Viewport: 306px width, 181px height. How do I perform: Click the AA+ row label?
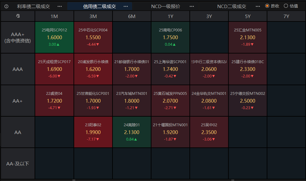point(18,101)
